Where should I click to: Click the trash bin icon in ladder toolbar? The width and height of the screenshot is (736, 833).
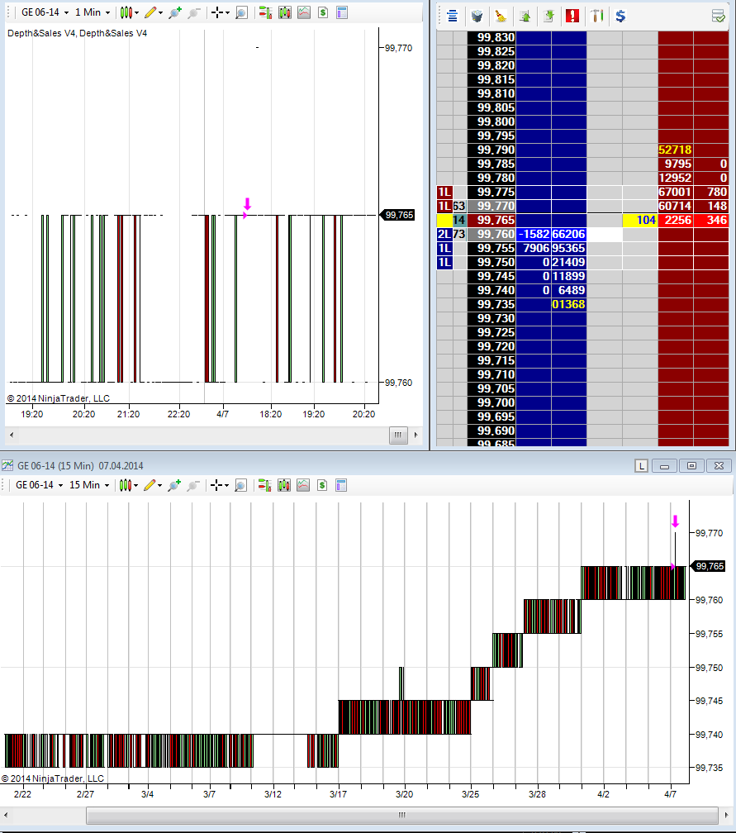click(x=477, y=16)
